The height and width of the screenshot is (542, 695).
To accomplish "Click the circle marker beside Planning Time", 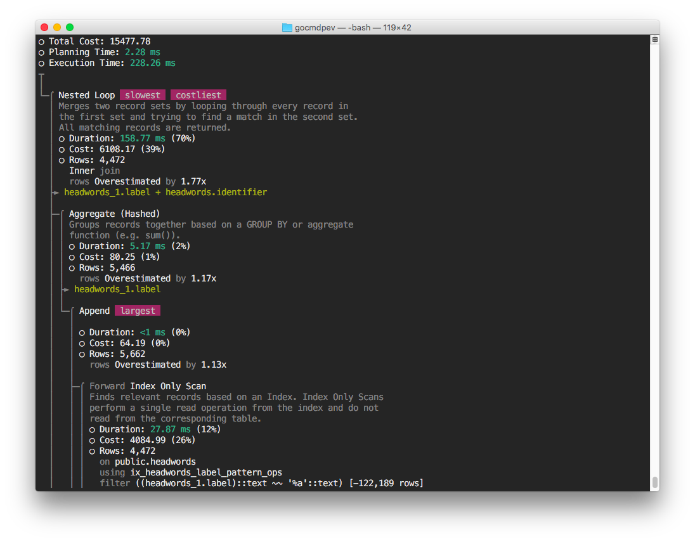I will (x=42, y=52).
